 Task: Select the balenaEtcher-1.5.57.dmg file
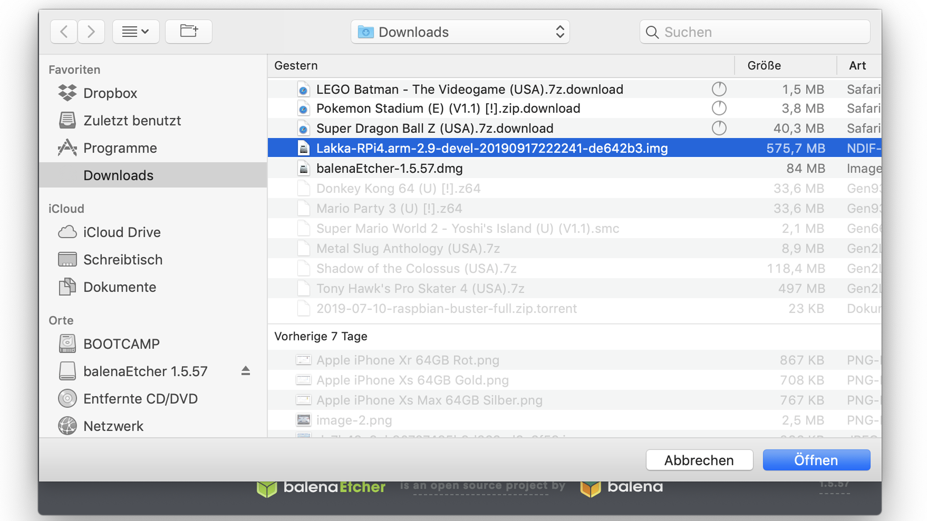[389, 168]
